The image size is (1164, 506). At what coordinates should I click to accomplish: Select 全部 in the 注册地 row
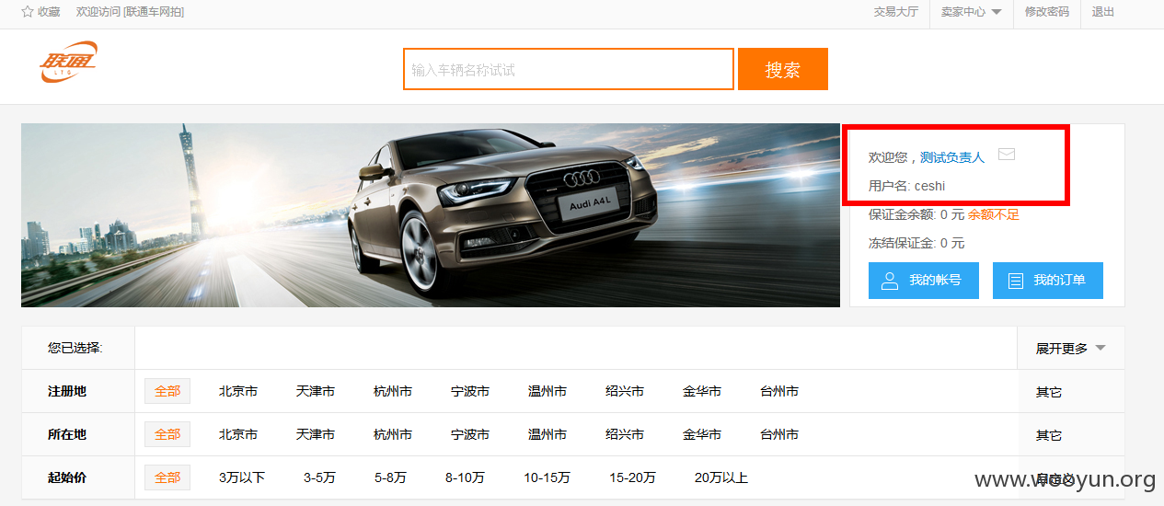point(167,391)
